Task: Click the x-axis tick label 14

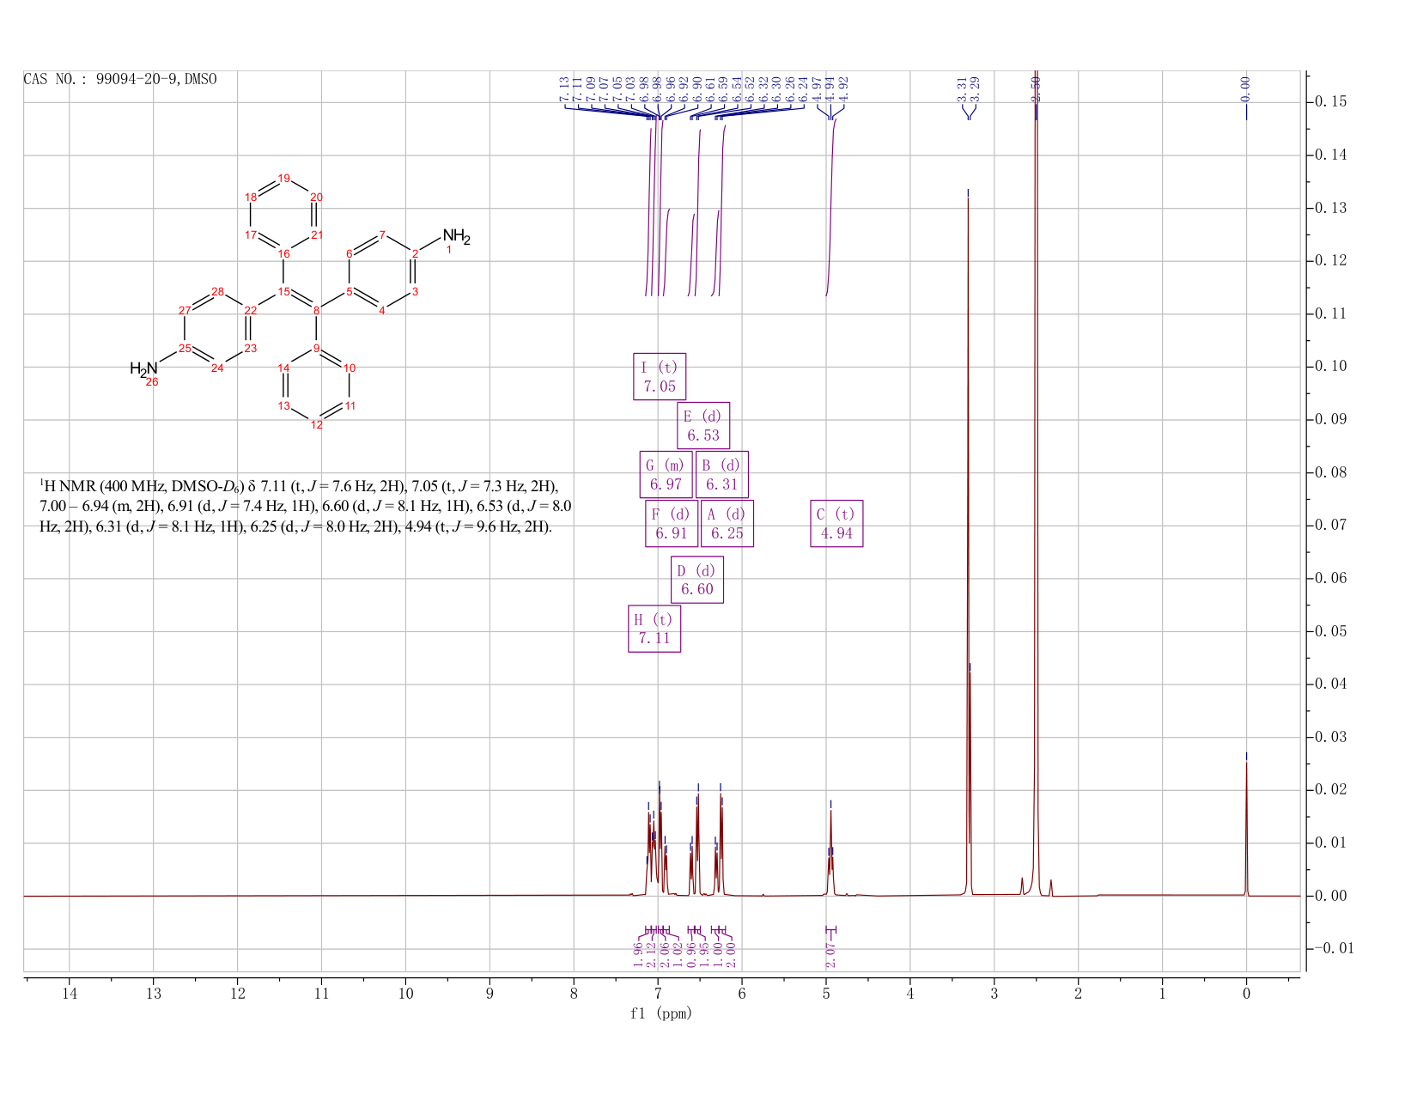Action: (x=70, y=994)
